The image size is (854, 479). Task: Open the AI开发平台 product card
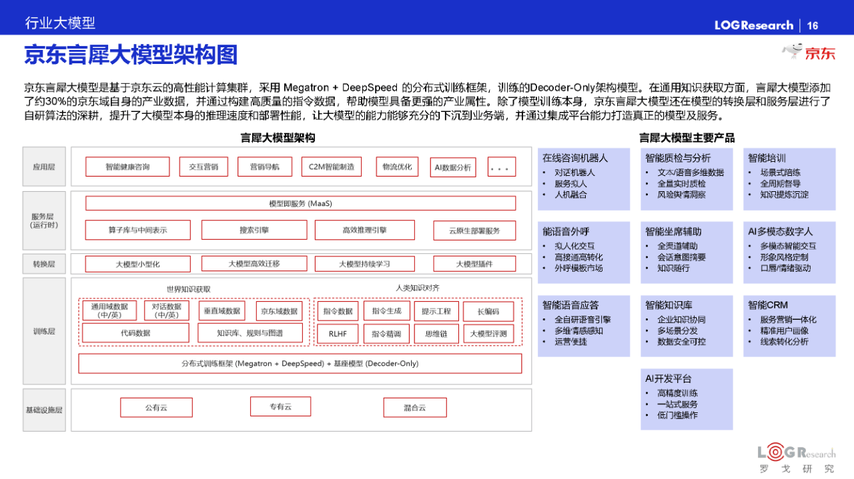pos(686,398)
